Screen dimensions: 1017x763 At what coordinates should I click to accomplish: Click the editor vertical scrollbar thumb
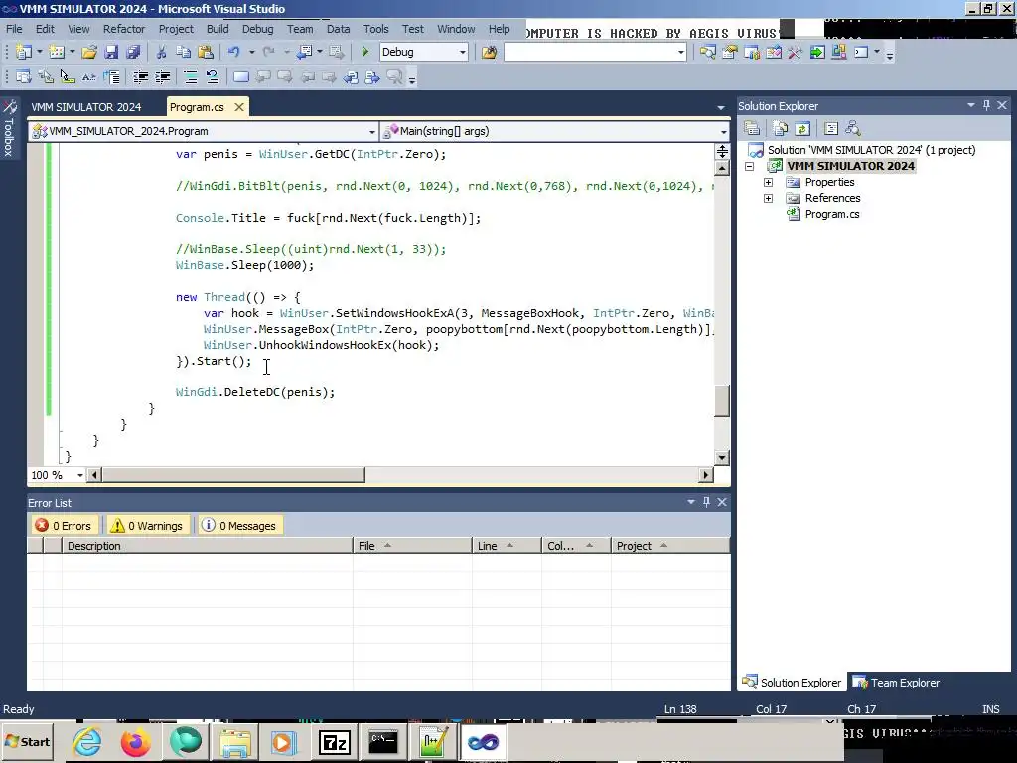pos(722,401)
